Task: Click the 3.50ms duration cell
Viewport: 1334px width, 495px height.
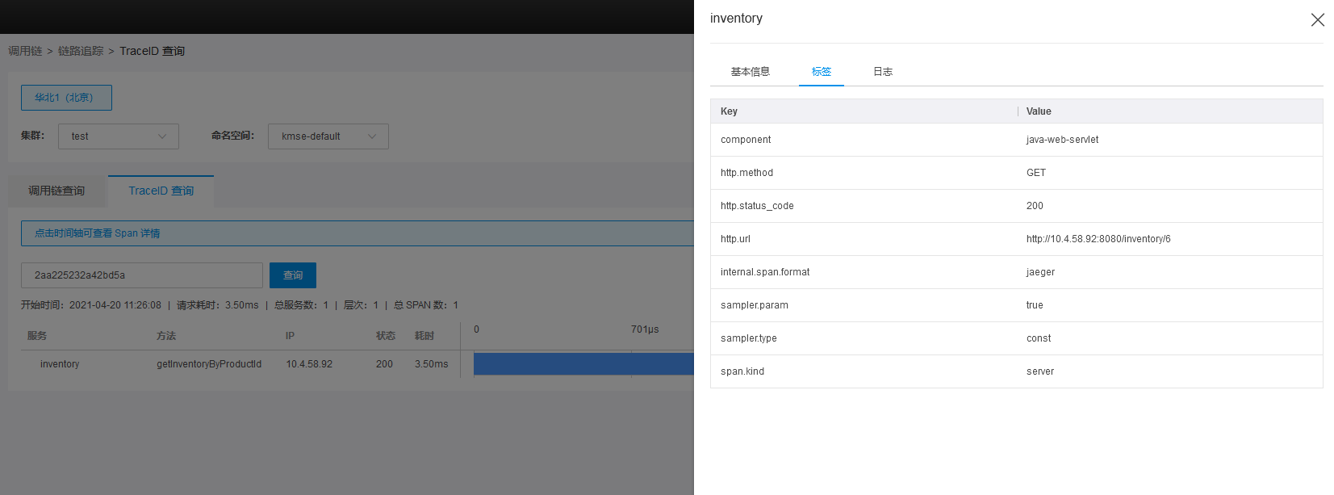Action: (x=432, y=364)
